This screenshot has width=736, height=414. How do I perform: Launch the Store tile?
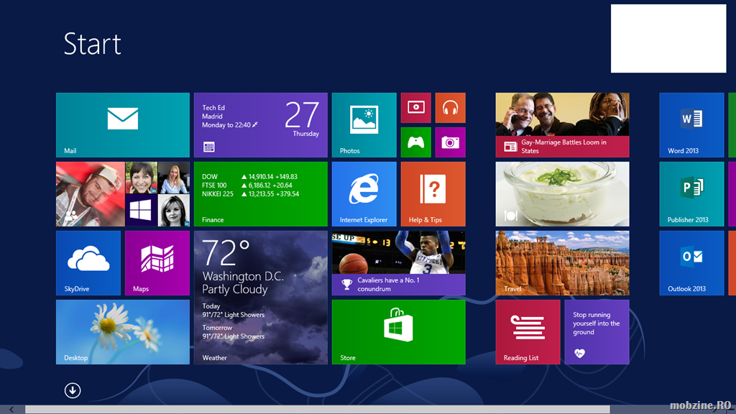coord(398,332)
